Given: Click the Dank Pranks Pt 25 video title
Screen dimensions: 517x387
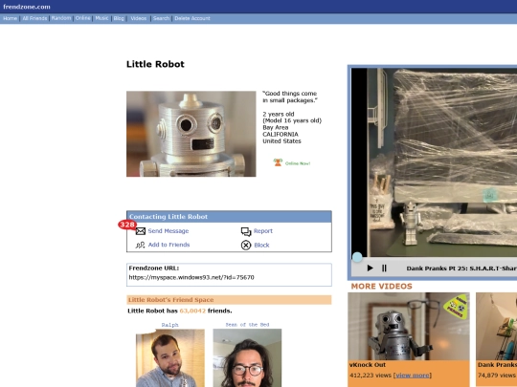Looking at the screenshot, I should [x=461, y=269].
